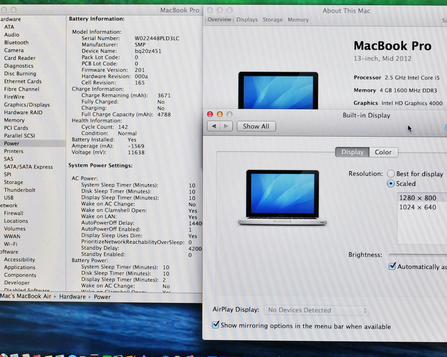Adjust the Brightness slider

418,255
